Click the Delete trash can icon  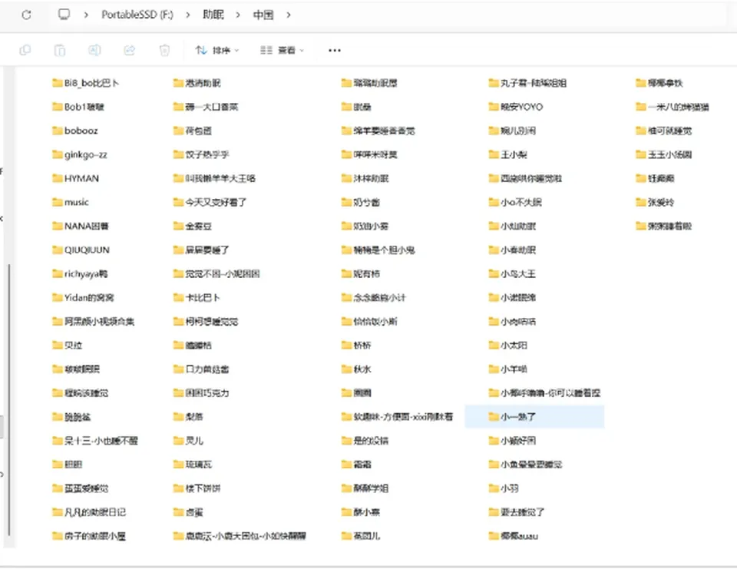pos(164,50)
